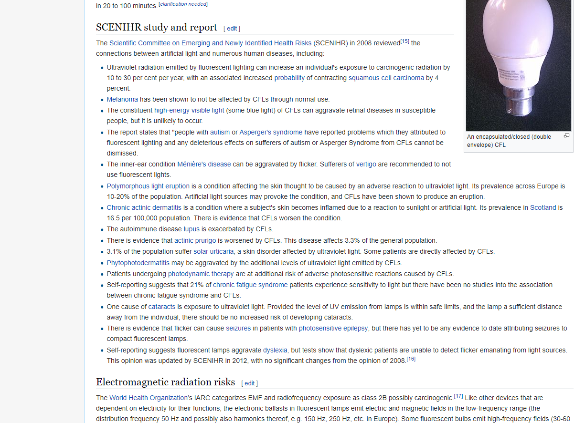Image resolution: width=585 pixels, height=423 pixels.
Task: Open the encapsulated CFL bulb photo
Action: coord(518,65)
